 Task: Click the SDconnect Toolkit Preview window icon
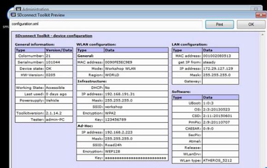[13, 15]
